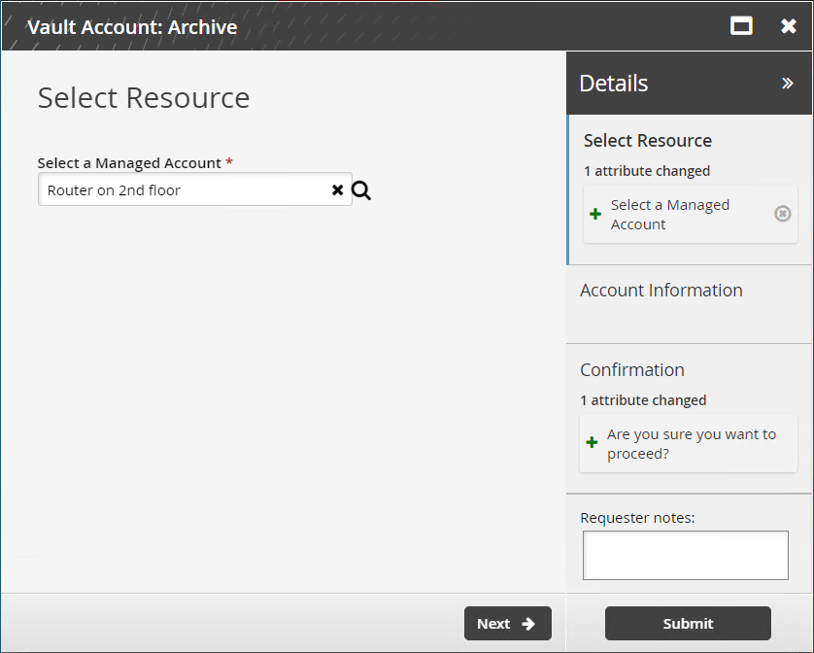Click the arrow icon on the Next button
This screenshot has width=814, height=653.
528,624
